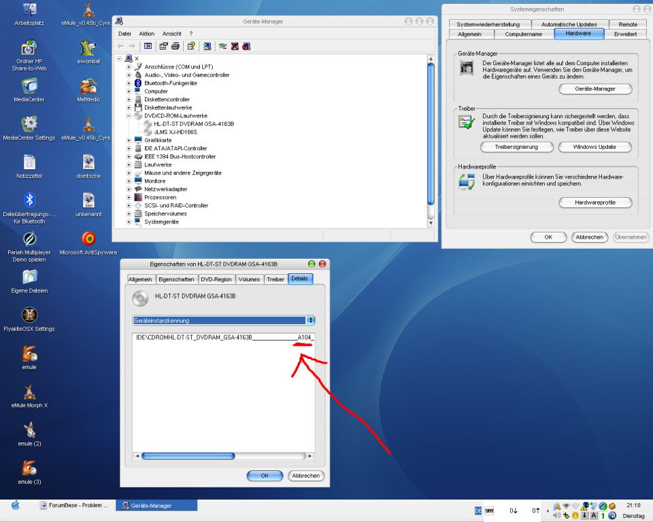Select the Microsoft AntiSpyware desktop icon
Viewport: 653px width, 522px height.
click(88, 243)
